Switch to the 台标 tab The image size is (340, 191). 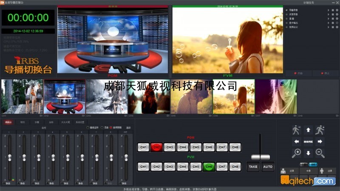(x=51, y=122)
